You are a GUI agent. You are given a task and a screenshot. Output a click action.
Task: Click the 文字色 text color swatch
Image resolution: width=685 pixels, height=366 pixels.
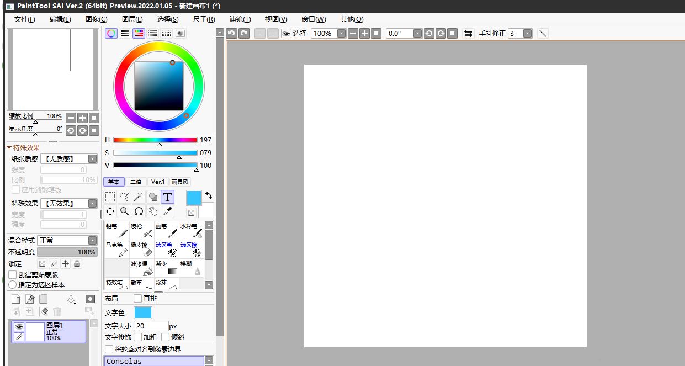(142, 313)
